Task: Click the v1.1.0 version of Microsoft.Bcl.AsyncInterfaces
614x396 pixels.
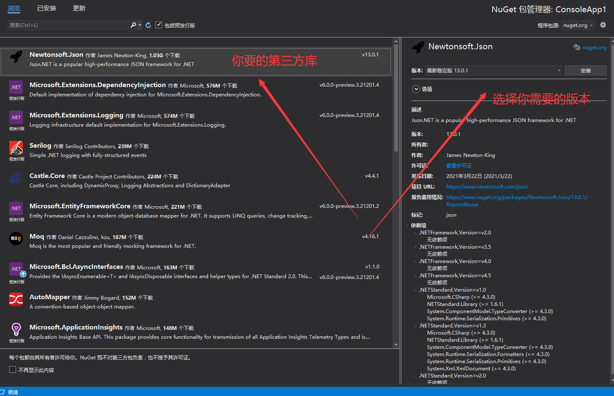Action: coord(372,267)
